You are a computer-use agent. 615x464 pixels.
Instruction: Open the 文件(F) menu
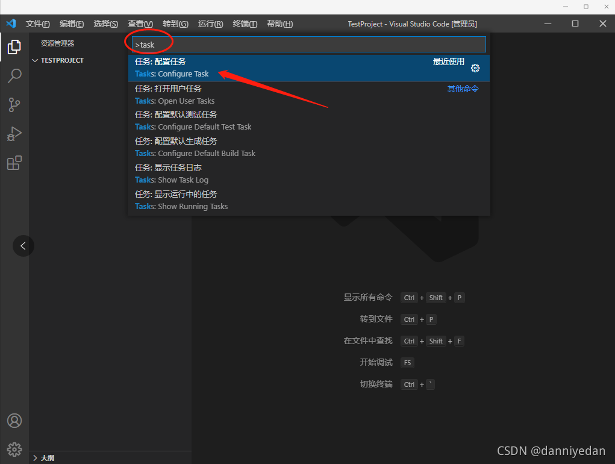(x=38, y=24)
